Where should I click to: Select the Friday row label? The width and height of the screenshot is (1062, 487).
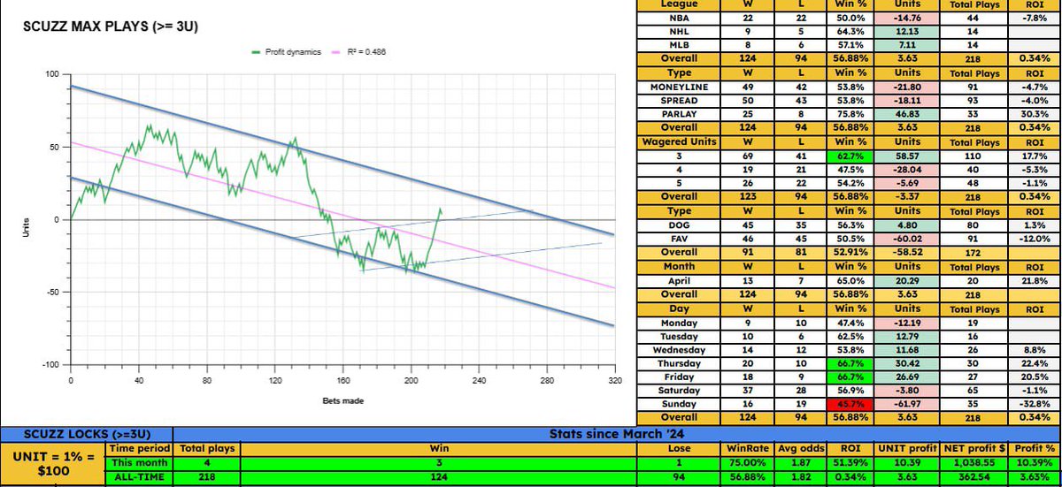point(680,377)
